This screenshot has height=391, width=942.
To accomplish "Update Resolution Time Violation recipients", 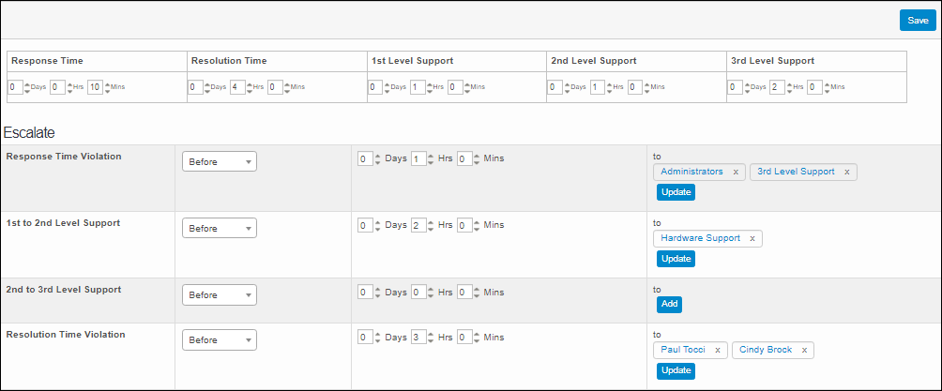I will [676, 370].
